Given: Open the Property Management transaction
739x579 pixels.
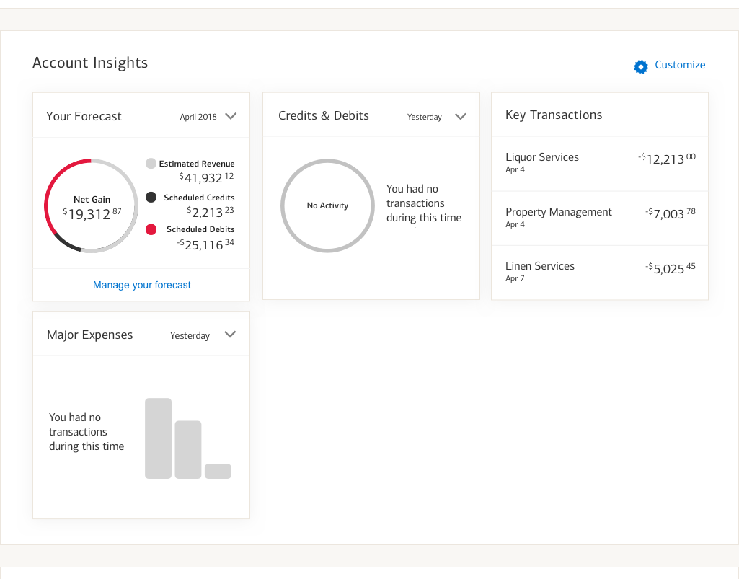Looking at the screenshot, I should pyautogui.click(x=559, y=212).
